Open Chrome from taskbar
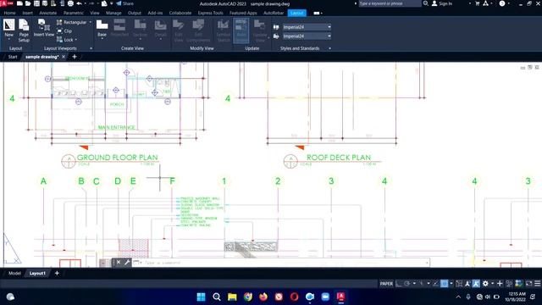542x305 pixels. (x=248, y=297)
